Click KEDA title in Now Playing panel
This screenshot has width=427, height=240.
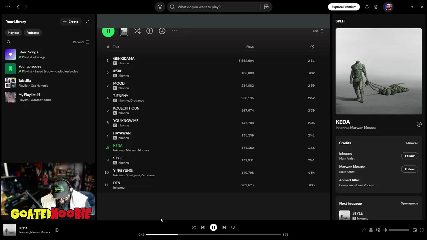tap(343, 122)
